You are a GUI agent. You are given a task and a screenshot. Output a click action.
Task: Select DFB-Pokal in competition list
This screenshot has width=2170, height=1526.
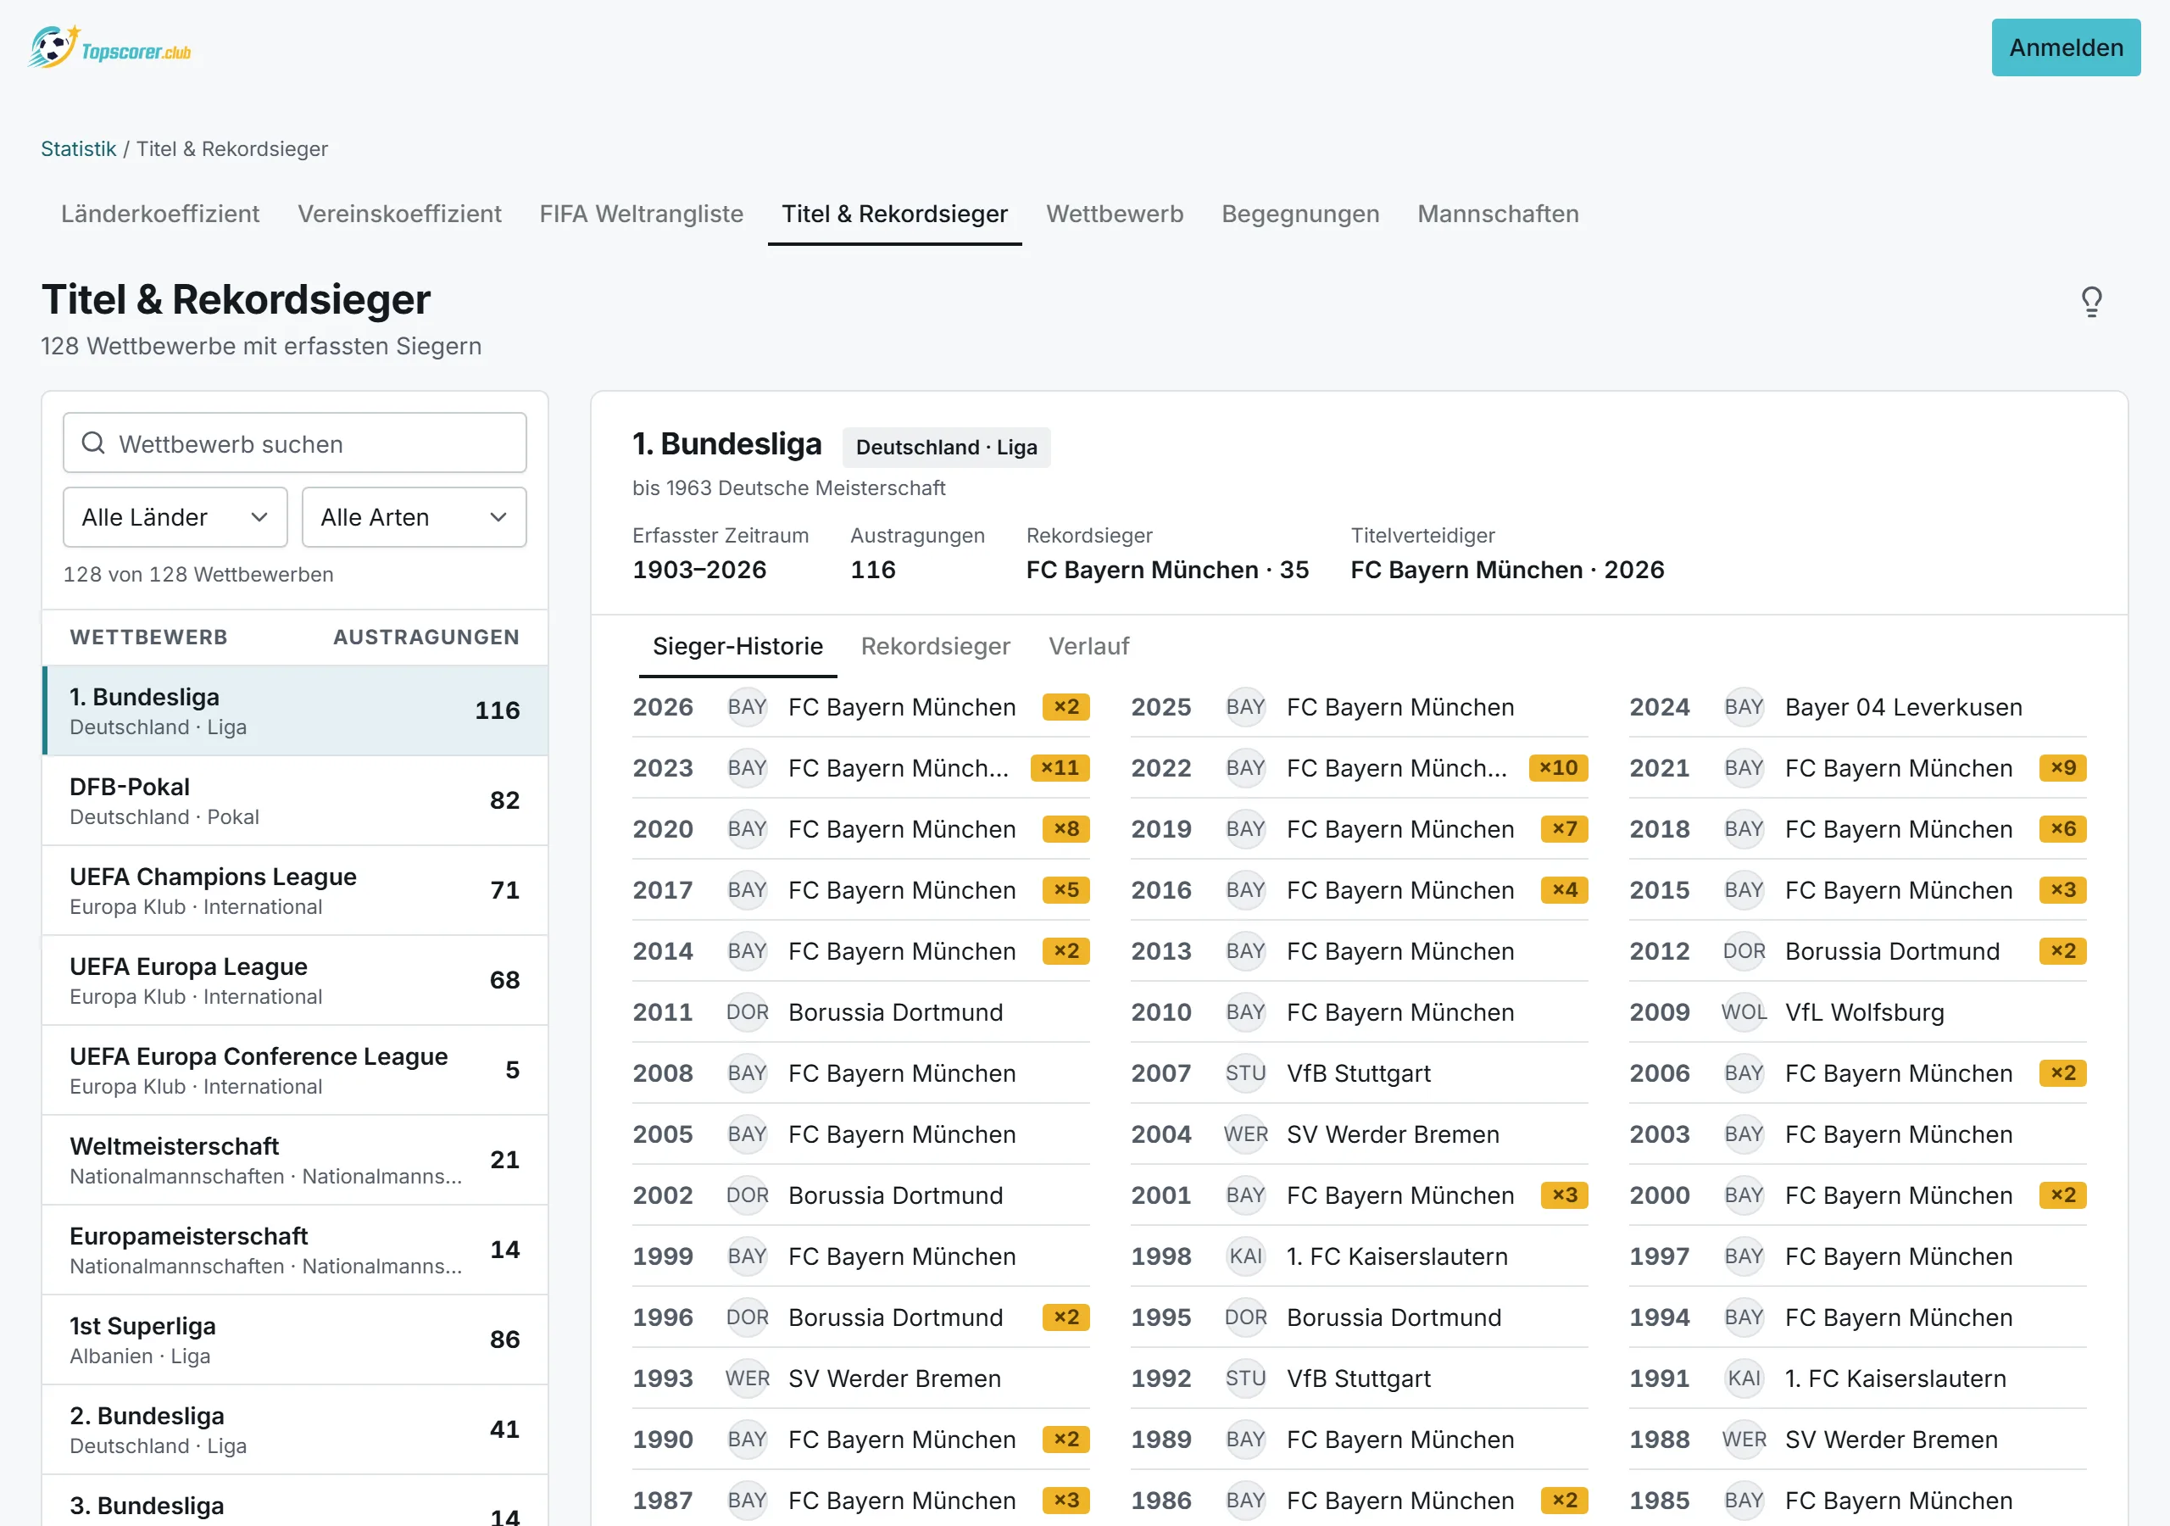(295, 801)
